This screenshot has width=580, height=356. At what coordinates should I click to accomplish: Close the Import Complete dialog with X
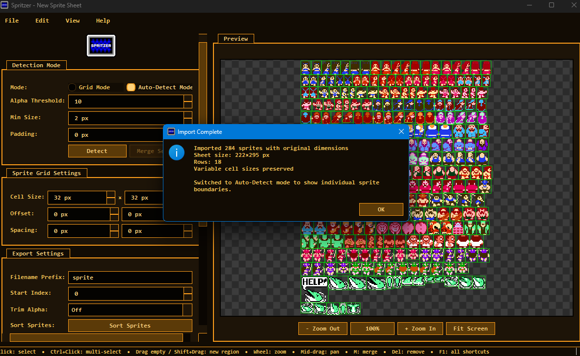[x=401, y=131]
